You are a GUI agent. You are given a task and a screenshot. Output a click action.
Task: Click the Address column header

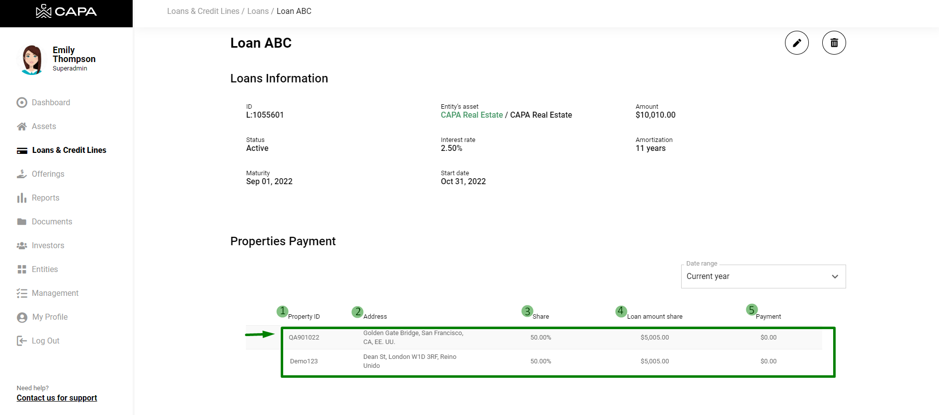click(x=375, y=317)
